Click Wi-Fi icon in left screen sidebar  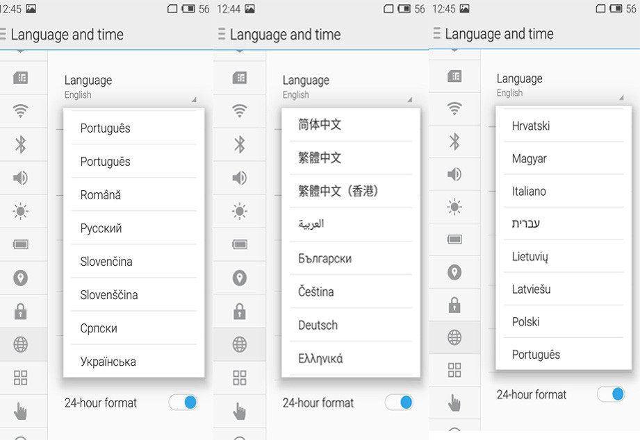[x=21, y=110]
